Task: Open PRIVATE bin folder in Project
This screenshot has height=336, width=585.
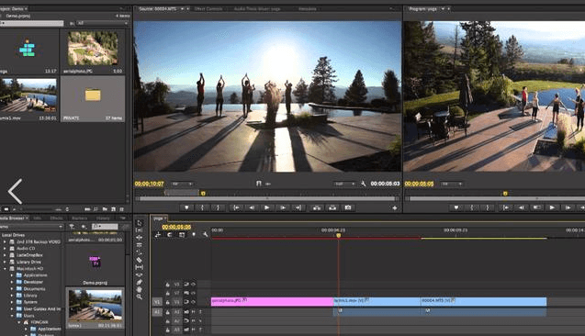Action: click(93, 95)
